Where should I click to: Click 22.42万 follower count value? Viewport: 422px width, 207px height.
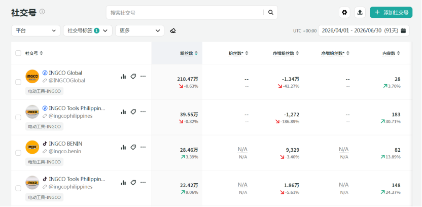[189, 186]
